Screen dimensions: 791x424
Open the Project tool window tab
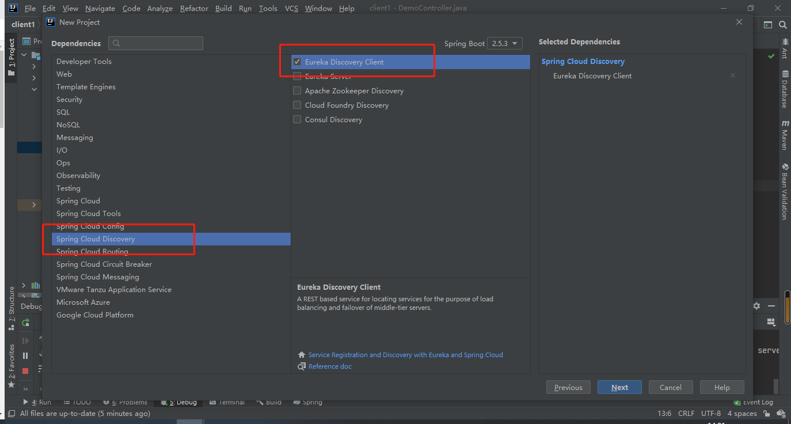point(11,58)
